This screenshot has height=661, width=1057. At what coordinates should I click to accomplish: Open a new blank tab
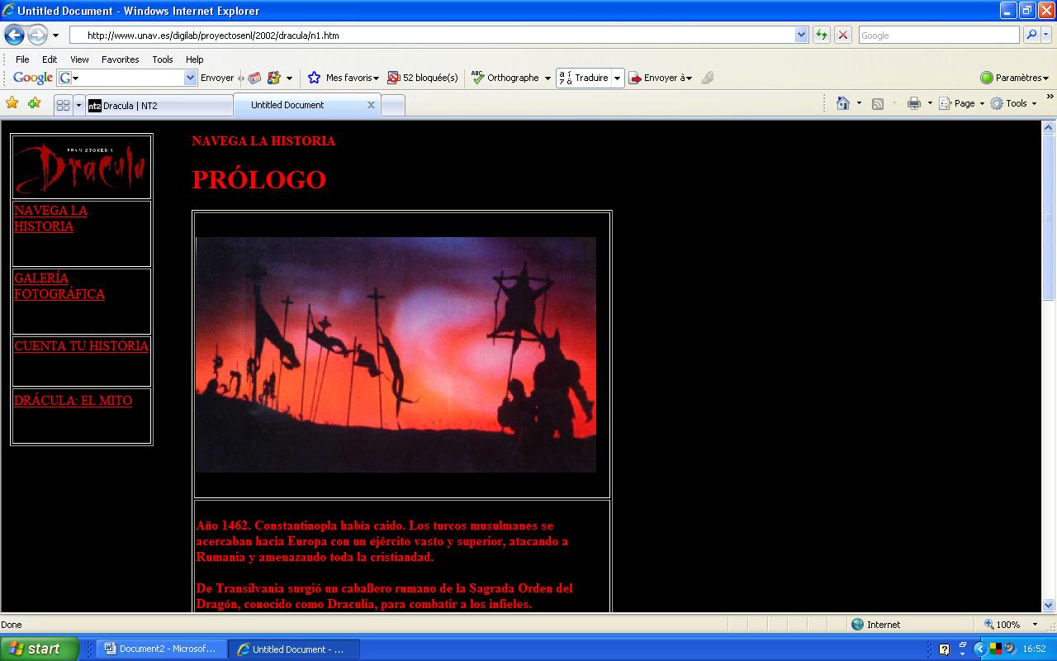(x=393, y=106)
